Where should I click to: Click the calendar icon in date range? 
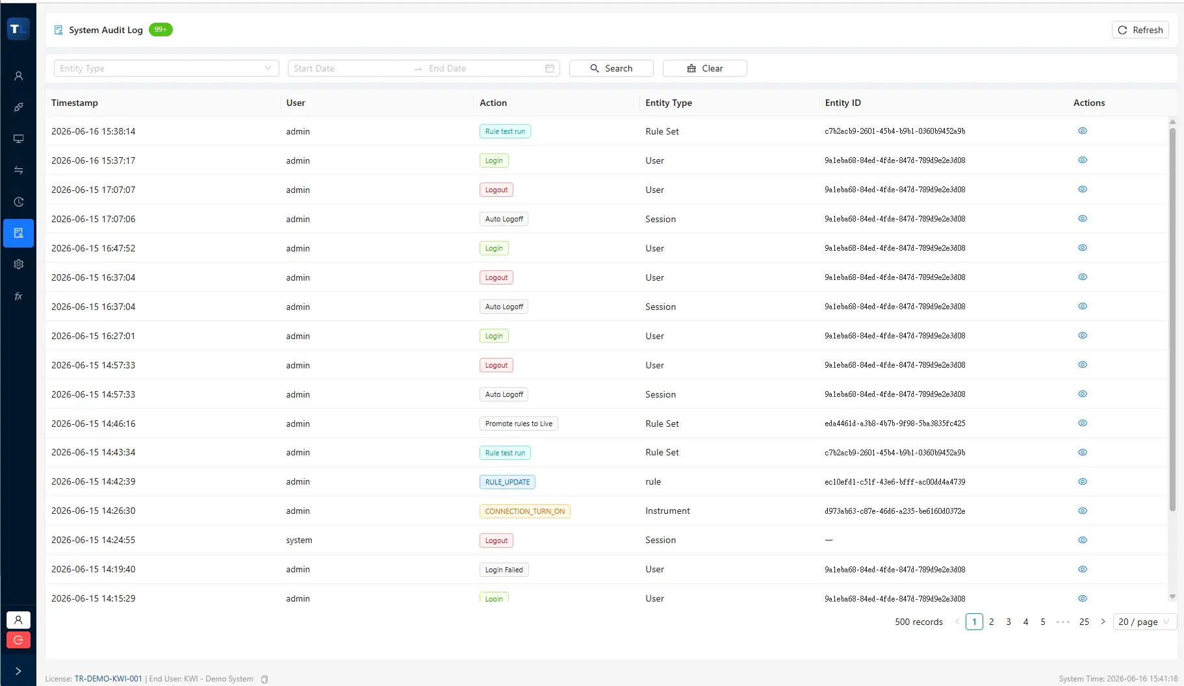click(550, 68)
